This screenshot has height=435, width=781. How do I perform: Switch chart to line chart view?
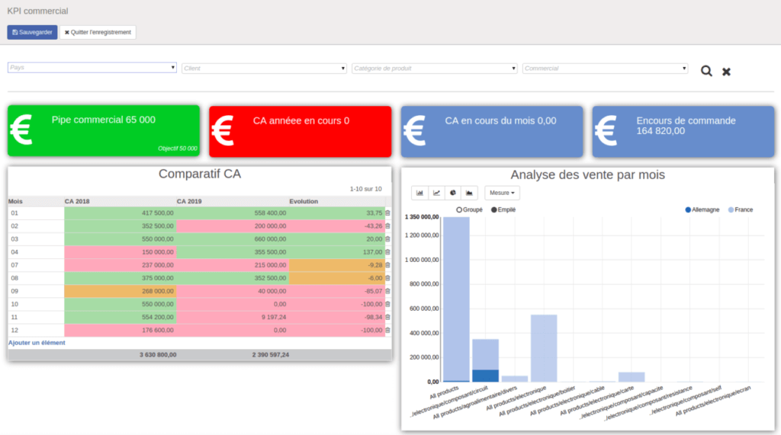[x=436, y=193]
